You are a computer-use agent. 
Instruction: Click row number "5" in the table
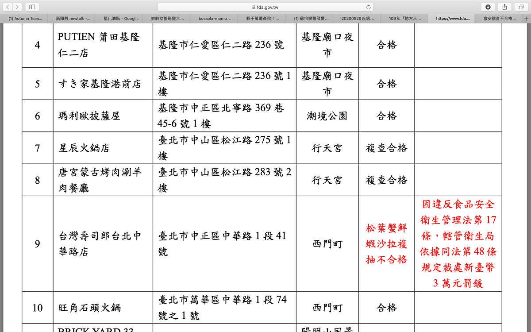click(x=38, y=84)
